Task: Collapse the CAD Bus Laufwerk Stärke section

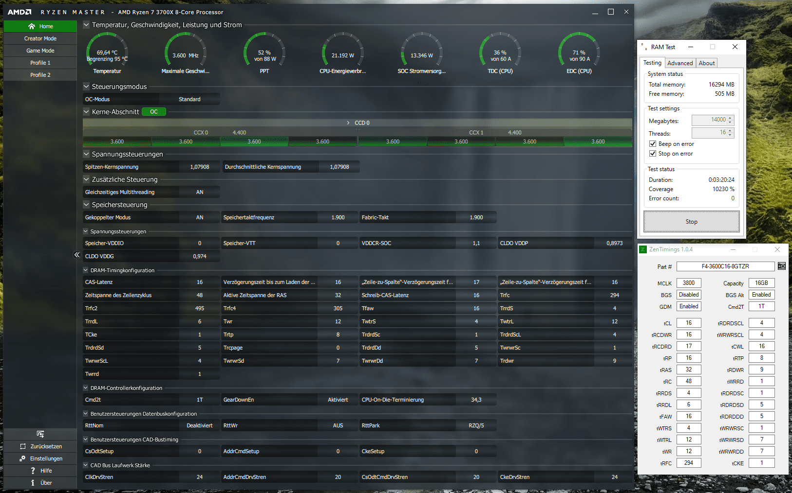Action: tap(86, 465)
